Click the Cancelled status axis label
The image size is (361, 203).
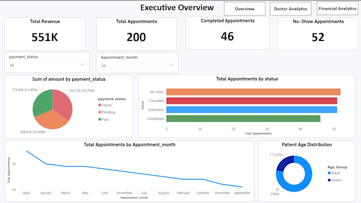[156, 101]
